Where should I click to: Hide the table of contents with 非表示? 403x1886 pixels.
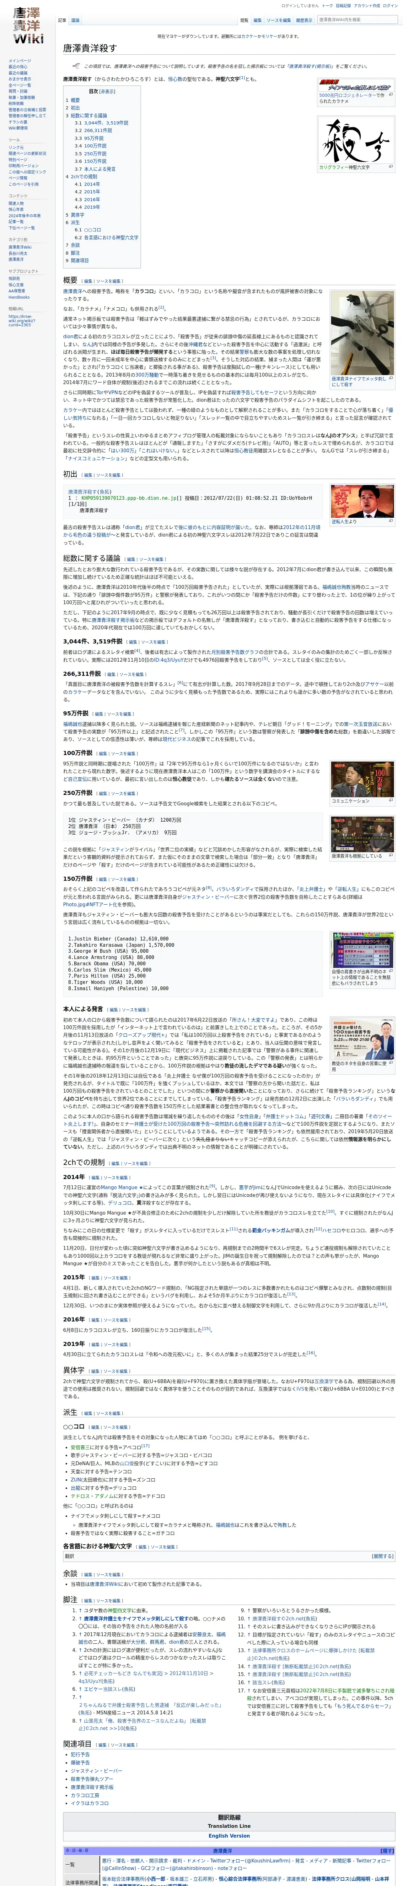pyautogui.click(x=108, y=91)
